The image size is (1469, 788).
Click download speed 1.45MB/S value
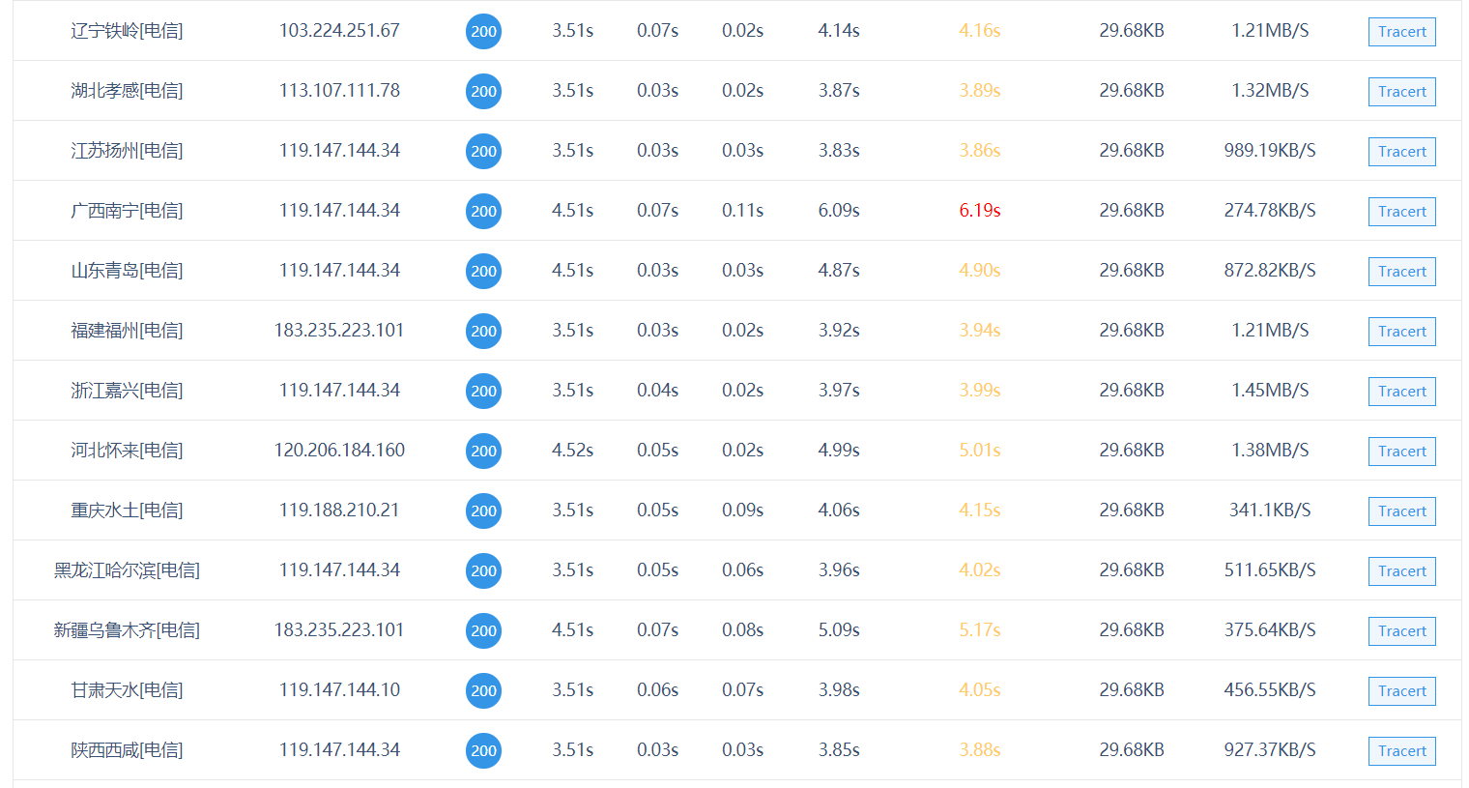coord(1270,391)
